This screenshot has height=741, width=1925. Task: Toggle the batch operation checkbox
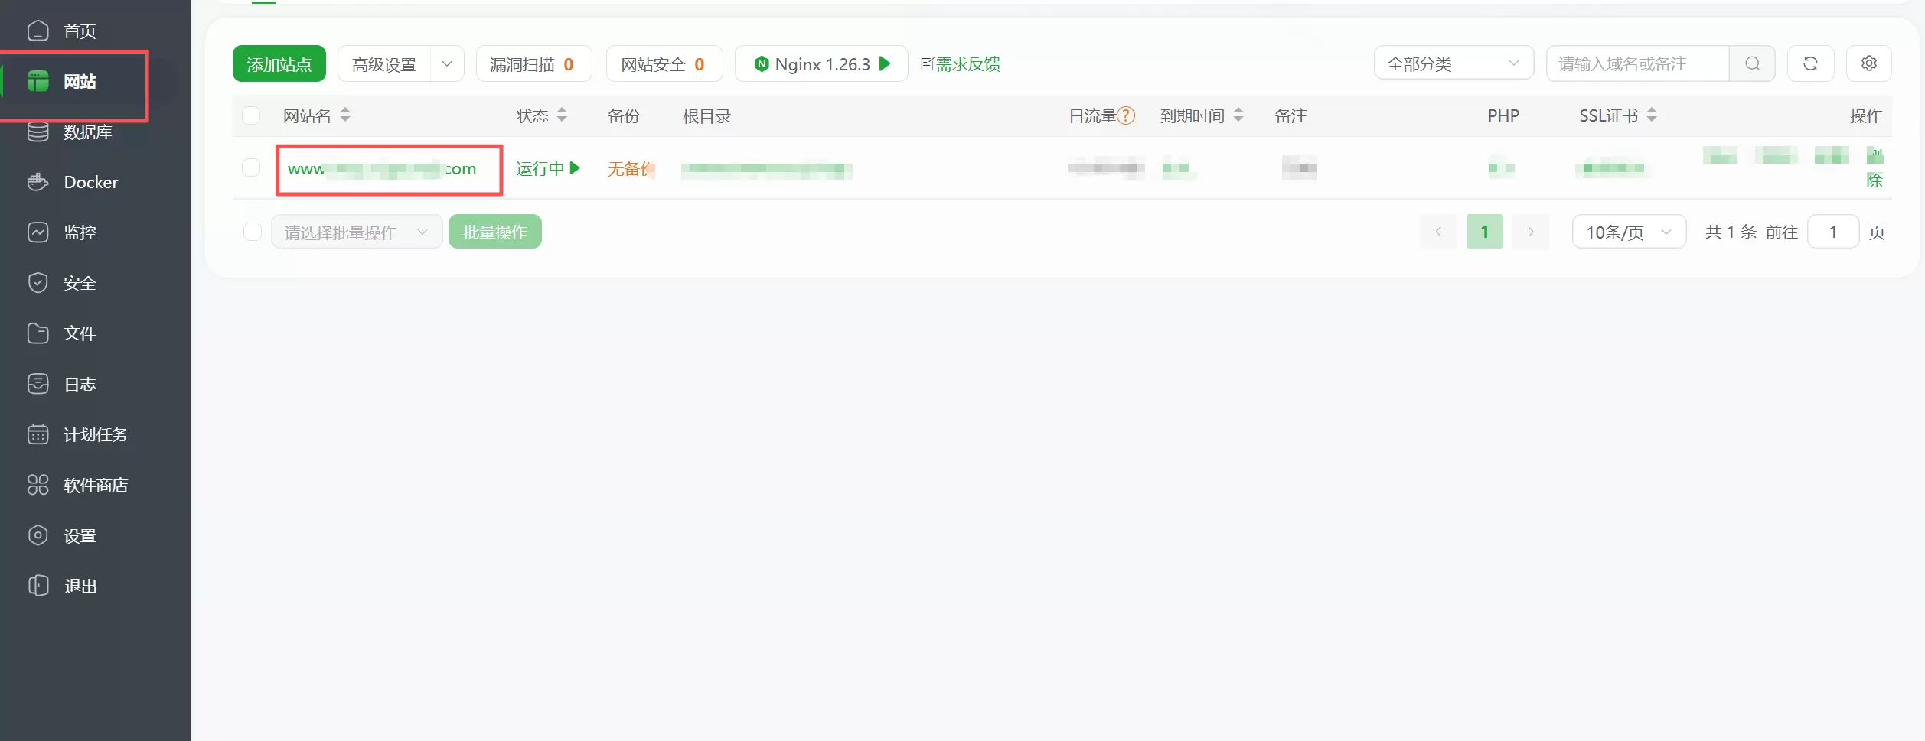tap(253, 232)
